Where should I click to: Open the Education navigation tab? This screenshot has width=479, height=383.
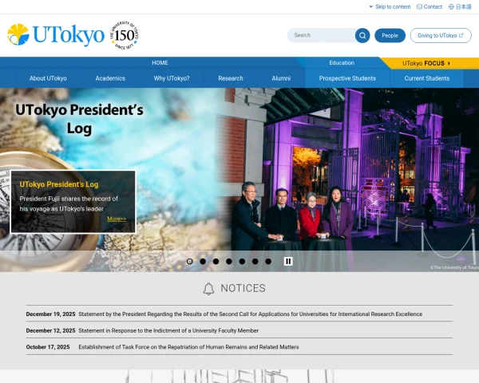(x=342, y=62)
